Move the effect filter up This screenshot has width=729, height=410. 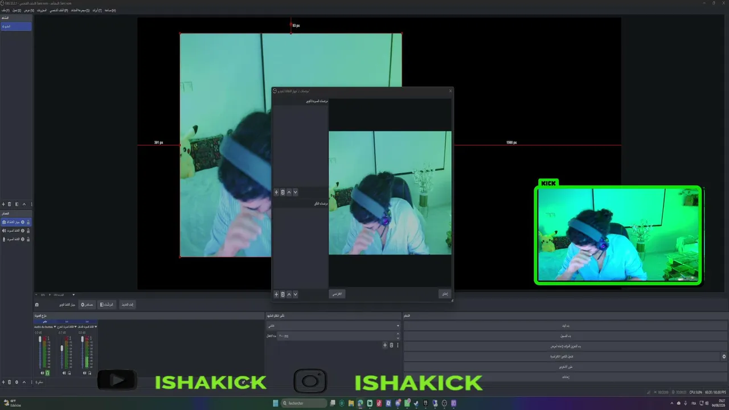(x=289, y=294)
